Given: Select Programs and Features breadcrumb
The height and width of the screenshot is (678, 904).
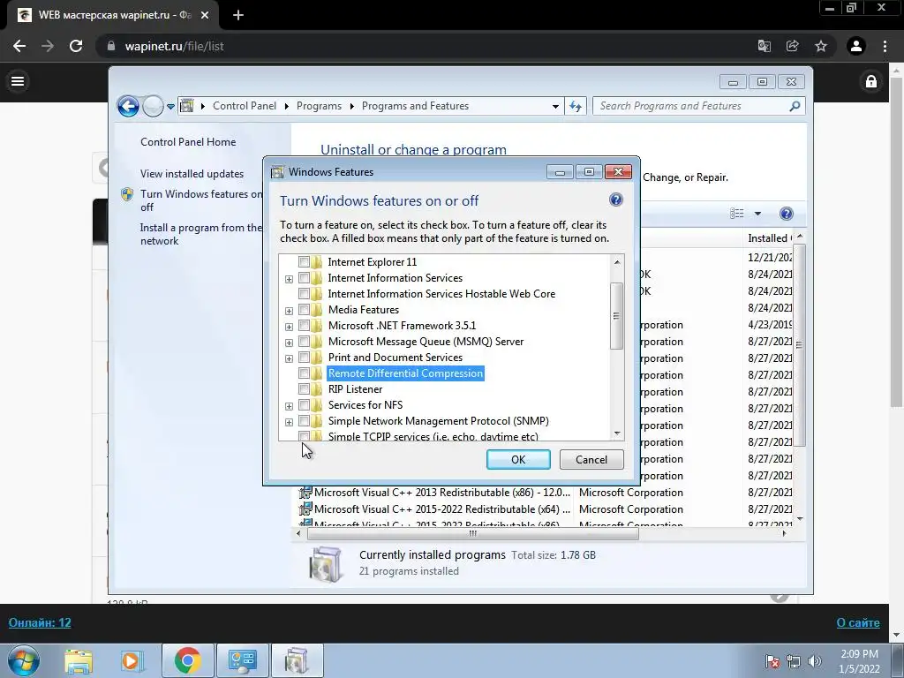Looking at the screenshot, I should (x=415, y=106).
